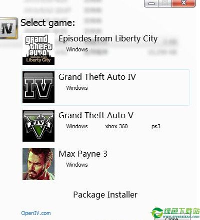Click the Max Payne 3 portrait icon
The width and height of the screenshot is (200, 220).
(38, 164)
